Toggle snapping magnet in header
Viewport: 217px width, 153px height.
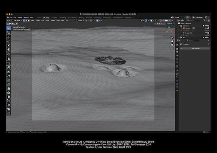point(91,21)
